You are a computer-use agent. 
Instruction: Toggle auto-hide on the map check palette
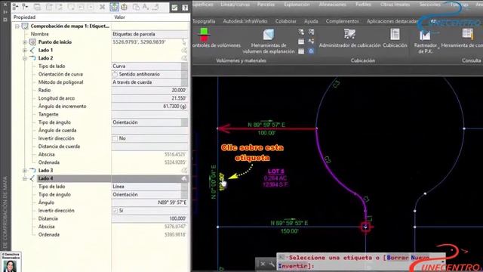pos(5,12)
